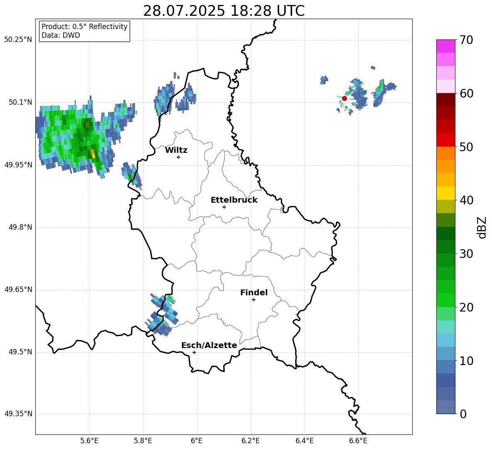Click the Findel city label
The image size is (492, 449).
tap(254, 292)
